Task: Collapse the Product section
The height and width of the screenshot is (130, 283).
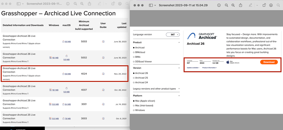Action: pyautogui.click(x=179, y=42)
